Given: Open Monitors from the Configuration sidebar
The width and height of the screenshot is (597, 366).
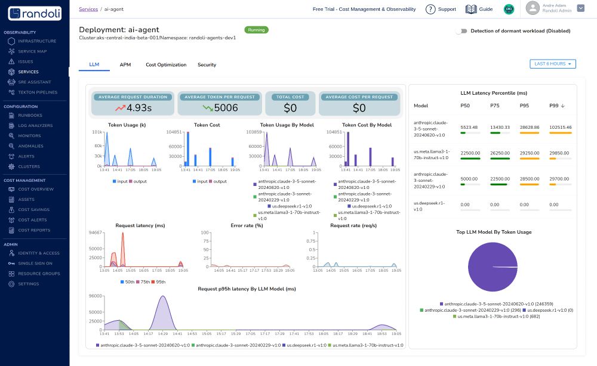Looking at the screenshot, I should tap(10, 135).
